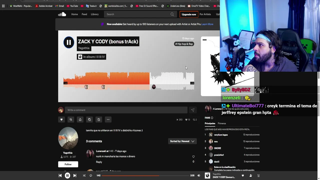Reply to Lorenzeti's comment
Screen dimensions: 320x180
coord(99,162)
